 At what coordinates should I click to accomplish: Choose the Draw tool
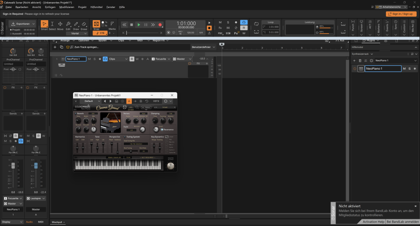pyautogui.click(x=76, y=25)
